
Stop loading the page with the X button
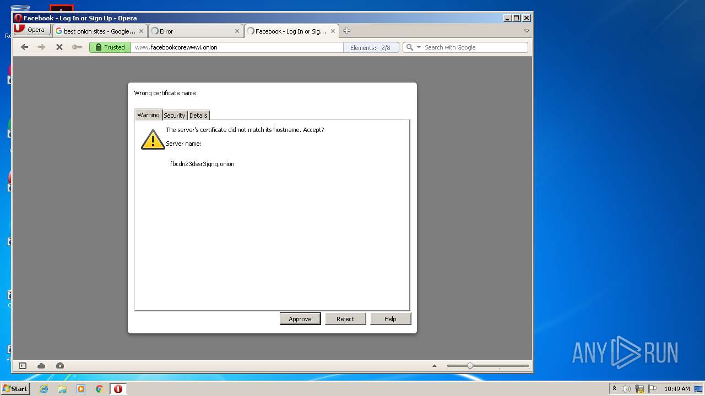click(59, 47)
